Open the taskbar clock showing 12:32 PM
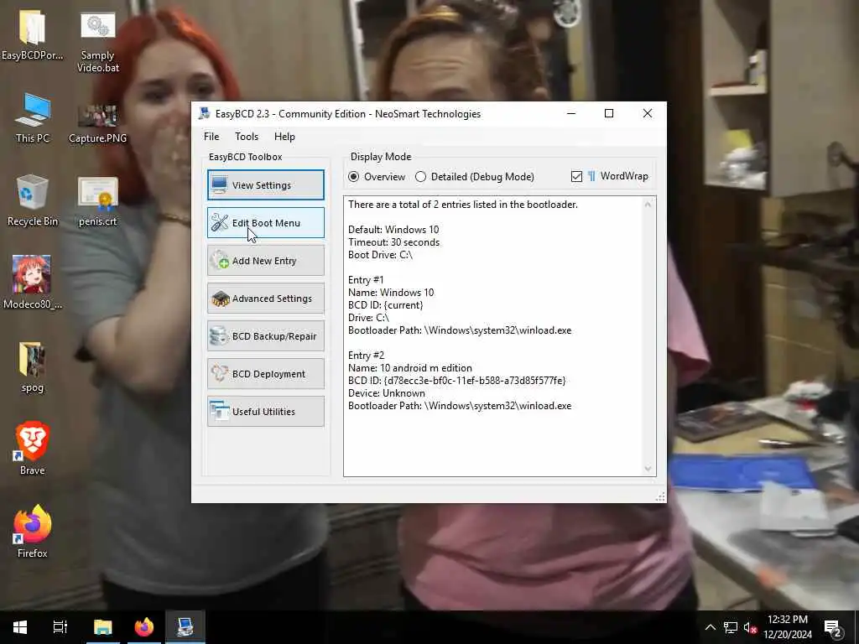The height and width of the screenshot is (644, 859). (787, 627)
